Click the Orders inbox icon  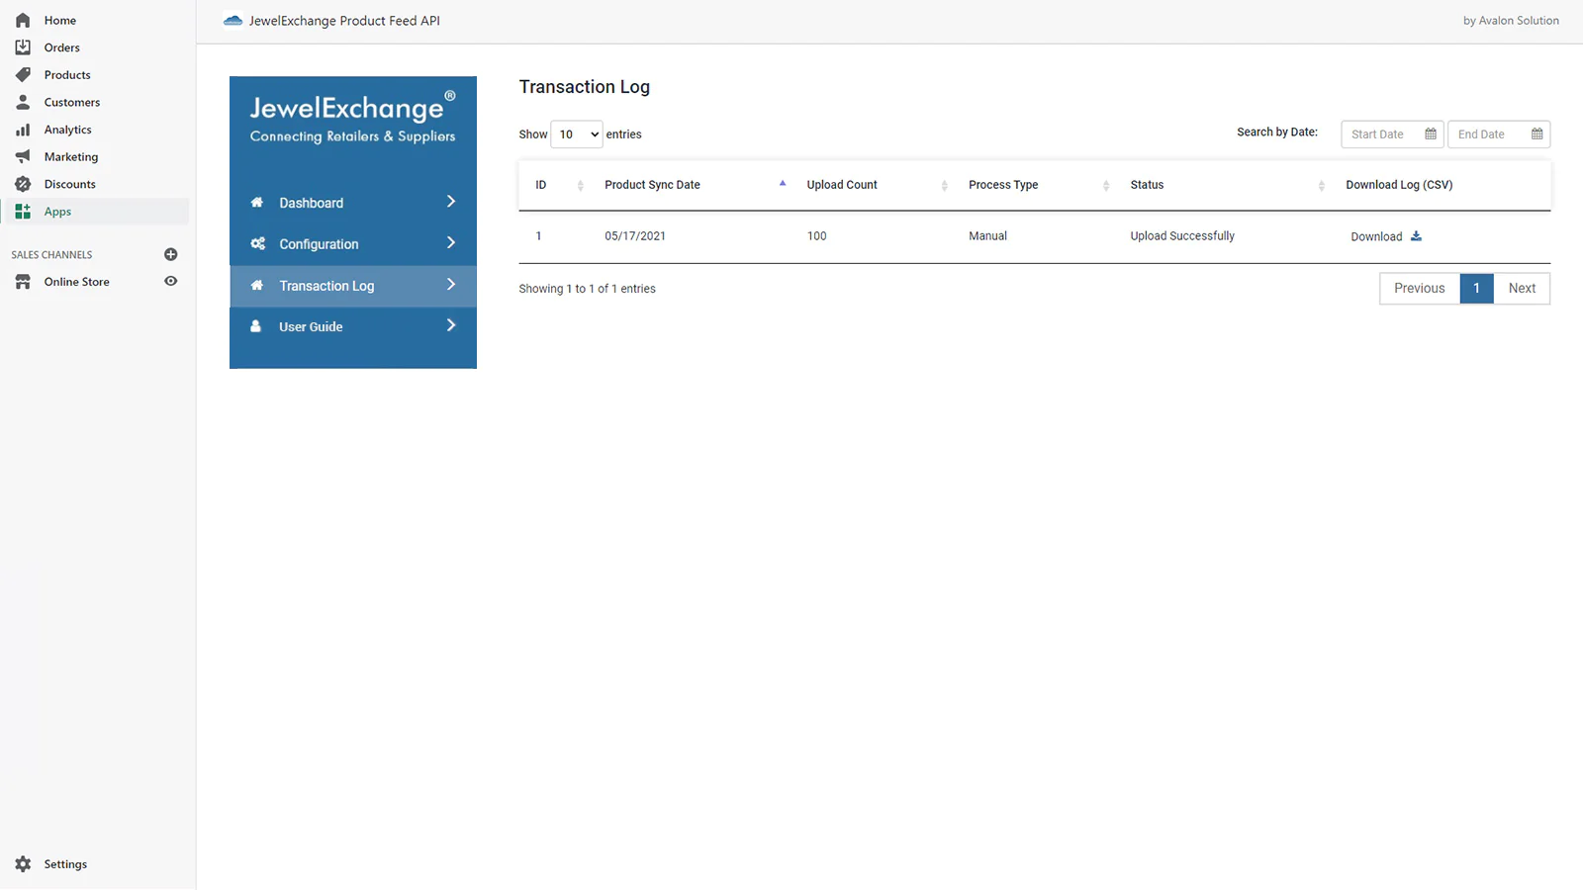point(23,47)
